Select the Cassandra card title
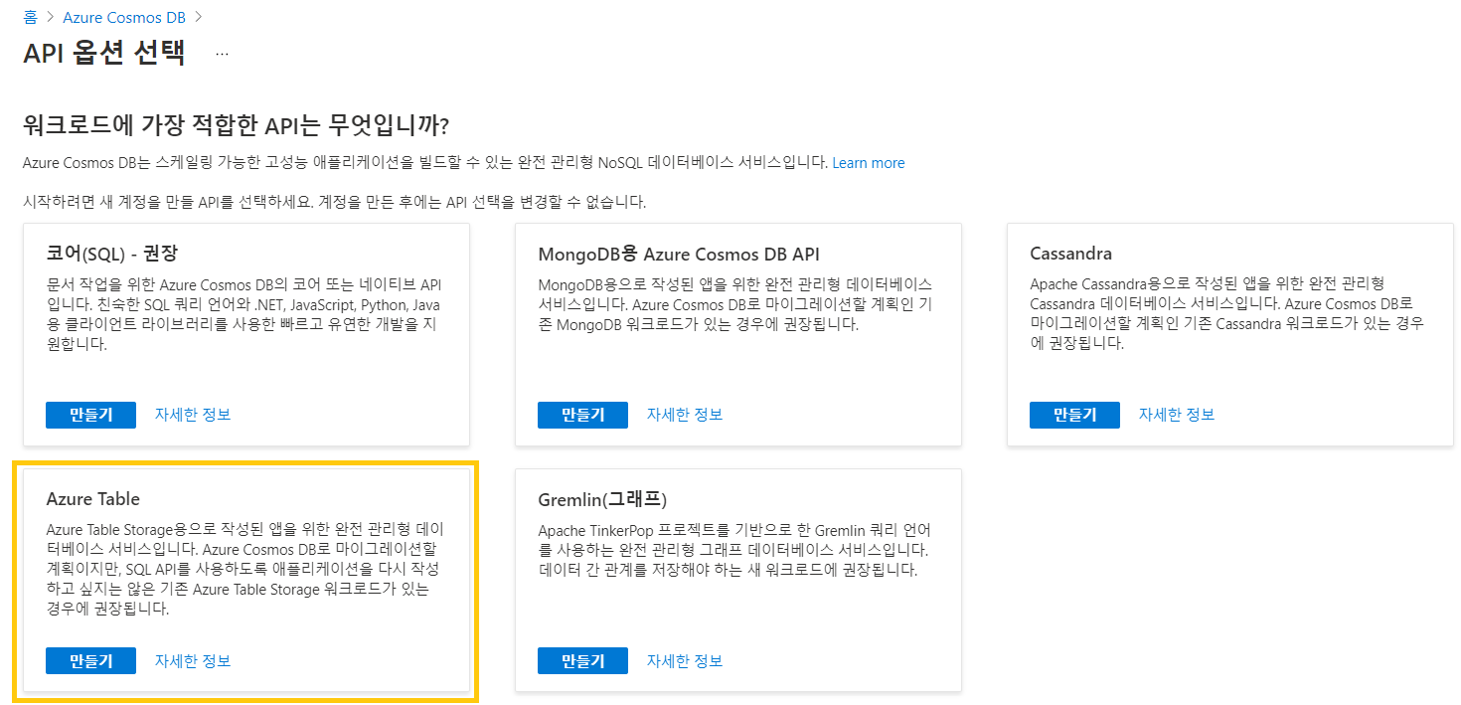 1070,253
